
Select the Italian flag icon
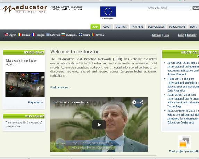[x=19, y=35]
